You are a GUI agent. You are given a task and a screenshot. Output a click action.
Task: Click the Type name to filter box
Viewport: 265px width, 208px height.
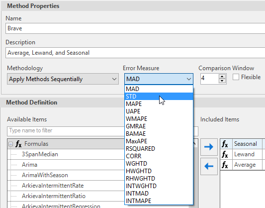pyautogui.click(x=66, y=131)
